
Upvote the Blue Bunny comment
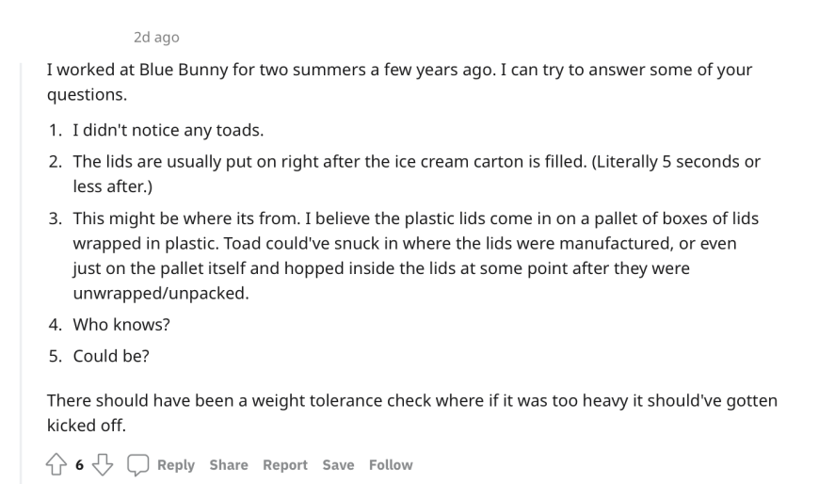(56, 464)
